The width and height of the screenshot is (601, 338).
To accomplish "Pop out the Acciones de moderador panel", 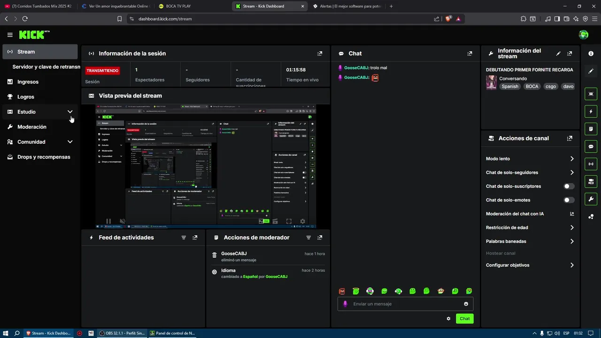I will [320, 238].
